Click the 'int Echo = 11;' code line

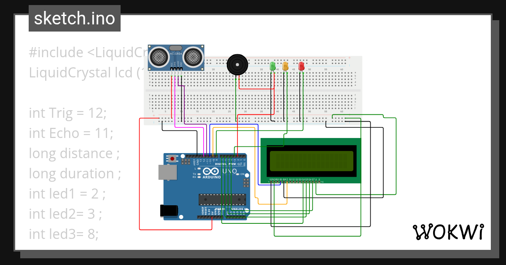(x=71, y=133)
